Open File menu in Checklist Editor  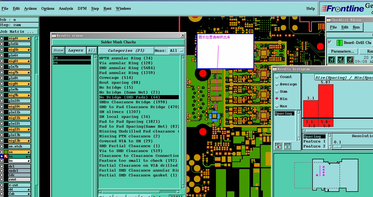[333, 27]
